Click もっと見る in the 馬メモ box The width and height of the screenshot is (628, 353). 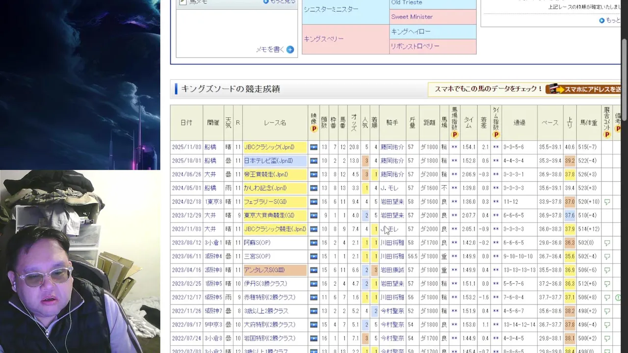pyautogui.click(x=282, y=2)
